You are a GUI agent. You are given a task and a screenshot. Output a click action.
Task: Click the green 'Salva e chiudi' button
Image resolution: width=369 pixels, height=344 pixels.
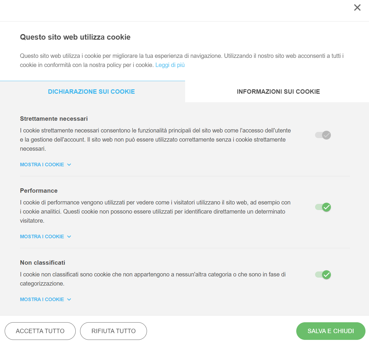(x=331, y=331)
